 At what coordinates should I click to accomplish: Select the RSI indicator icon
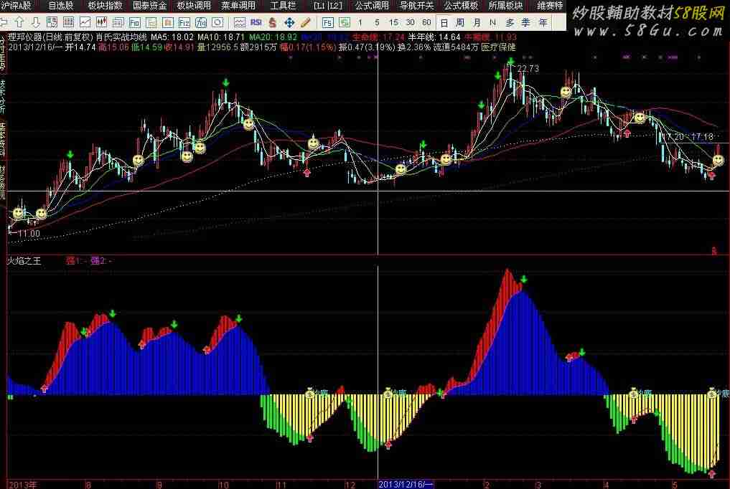(x=256, y=22)
